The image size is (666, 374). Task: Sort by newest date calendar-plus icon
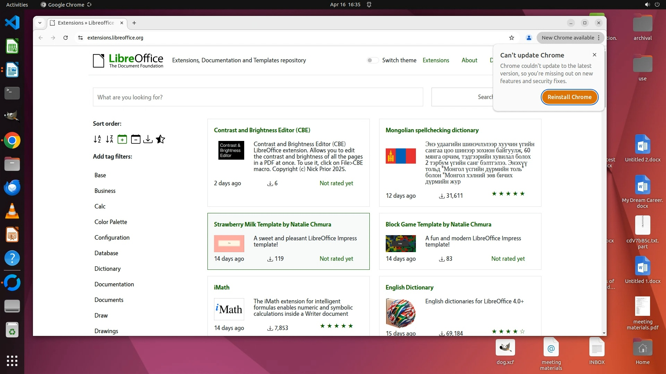coord(122,139)
